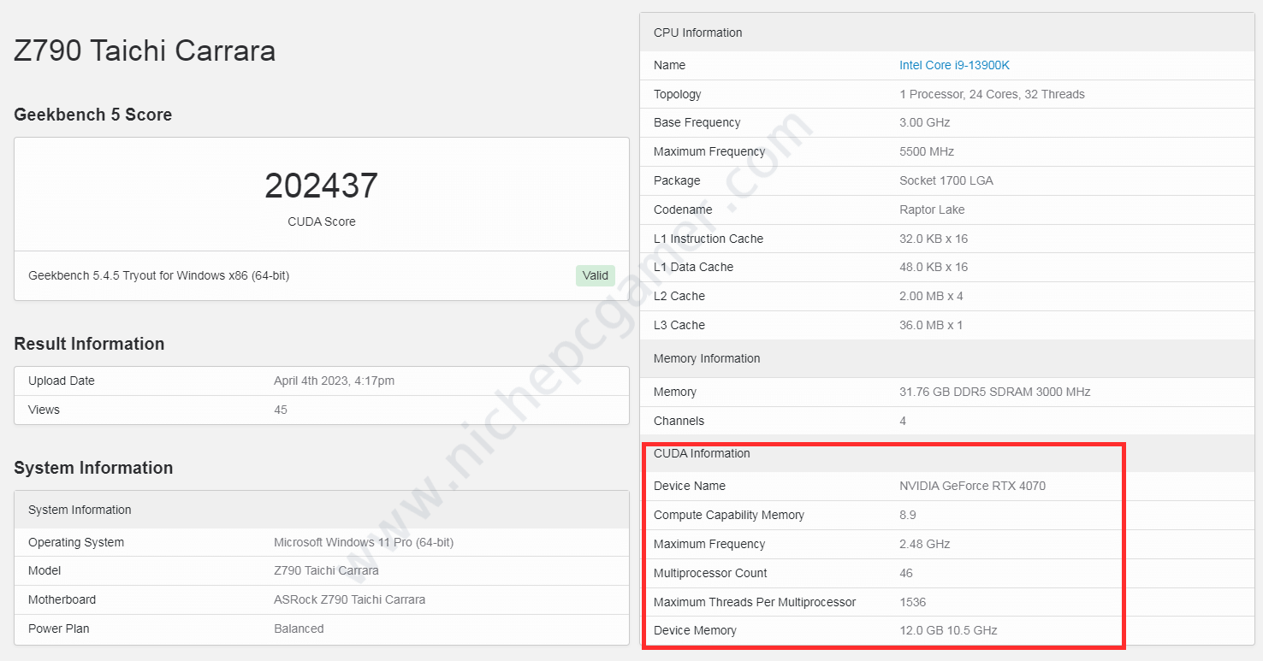Click the Upload Date label
The image size is (1263, 661).
62,381
